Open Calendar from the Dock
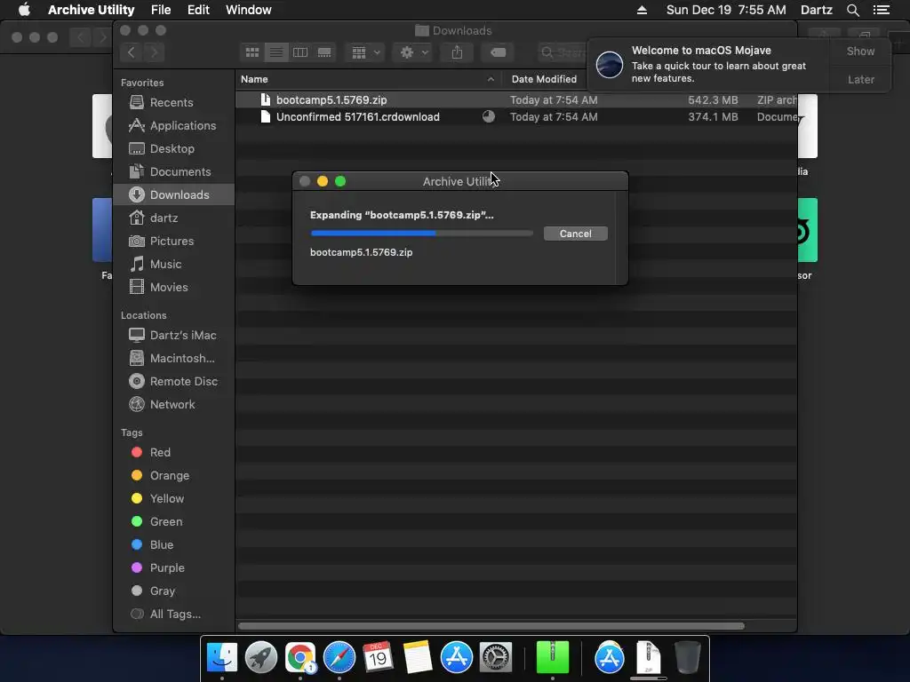The width and height of the screenshot is (910, 682). (x=378, y=657)
